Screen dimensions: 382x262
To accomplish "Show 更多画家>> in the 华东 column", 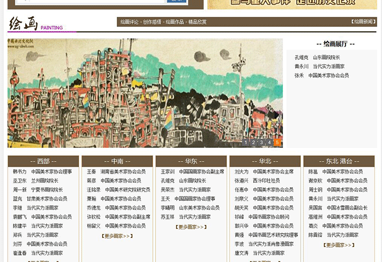I will 191,227.
